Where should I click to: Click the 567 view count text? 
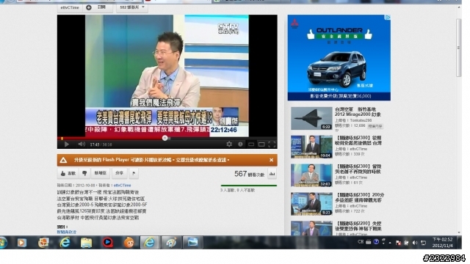coord(249,174)
